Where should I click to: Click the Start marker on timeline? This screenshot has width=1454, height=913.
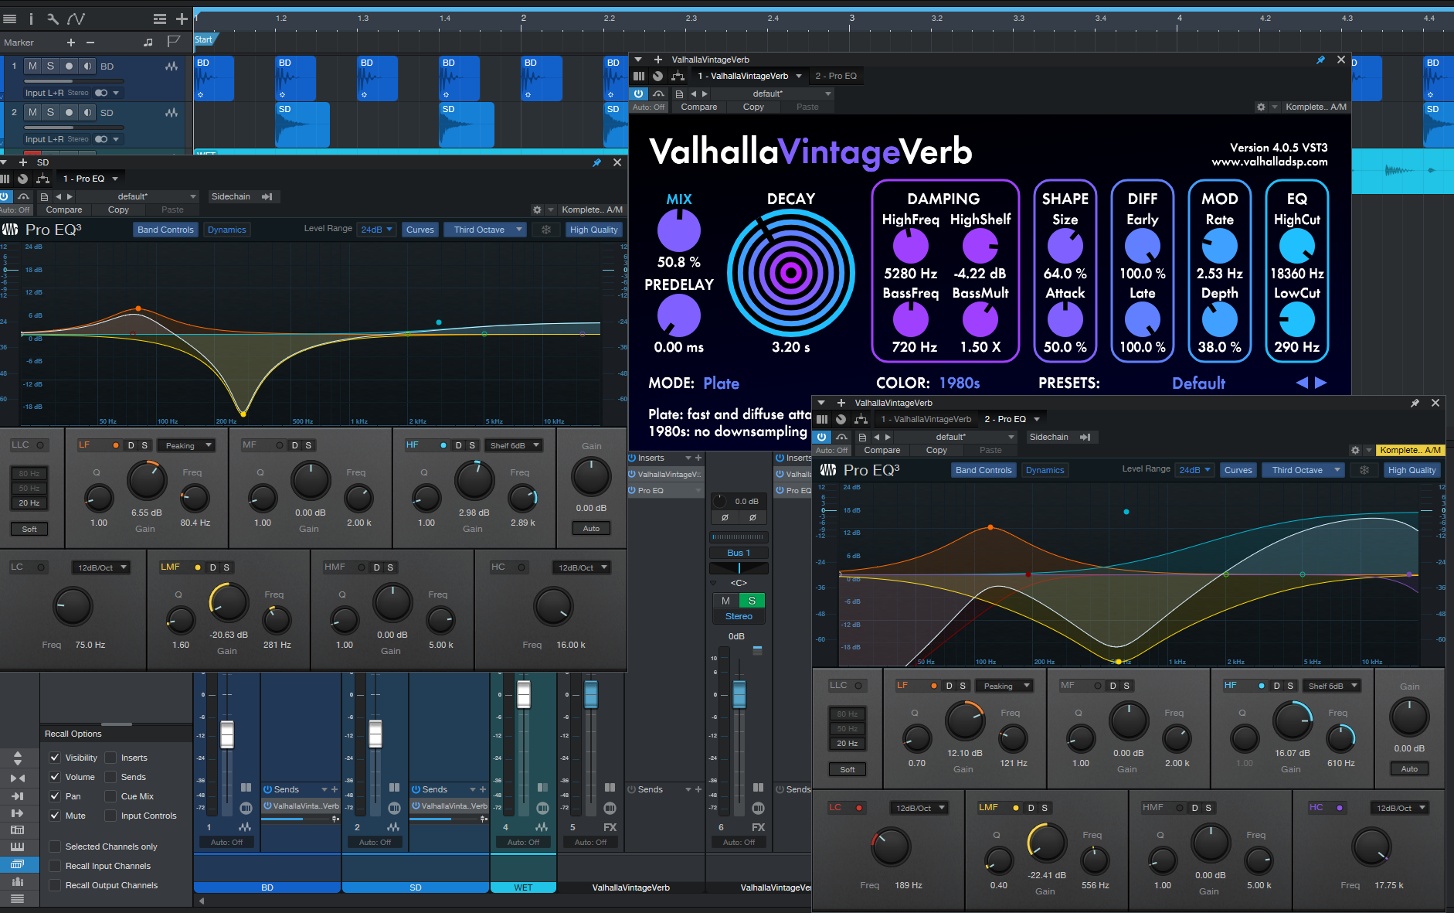(x=205, y=39)
